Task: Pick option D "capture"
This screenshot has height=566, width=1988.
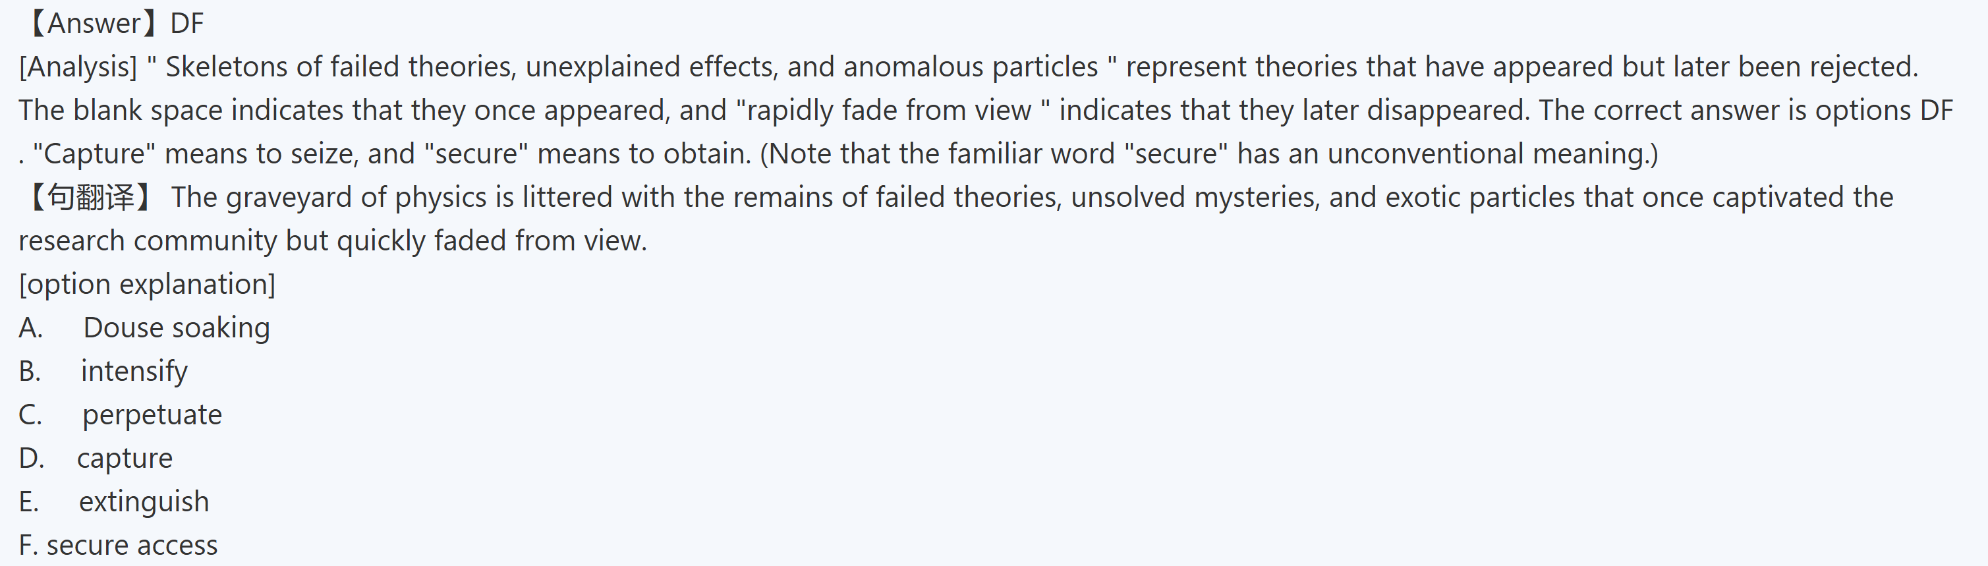Action: [125, 459]
